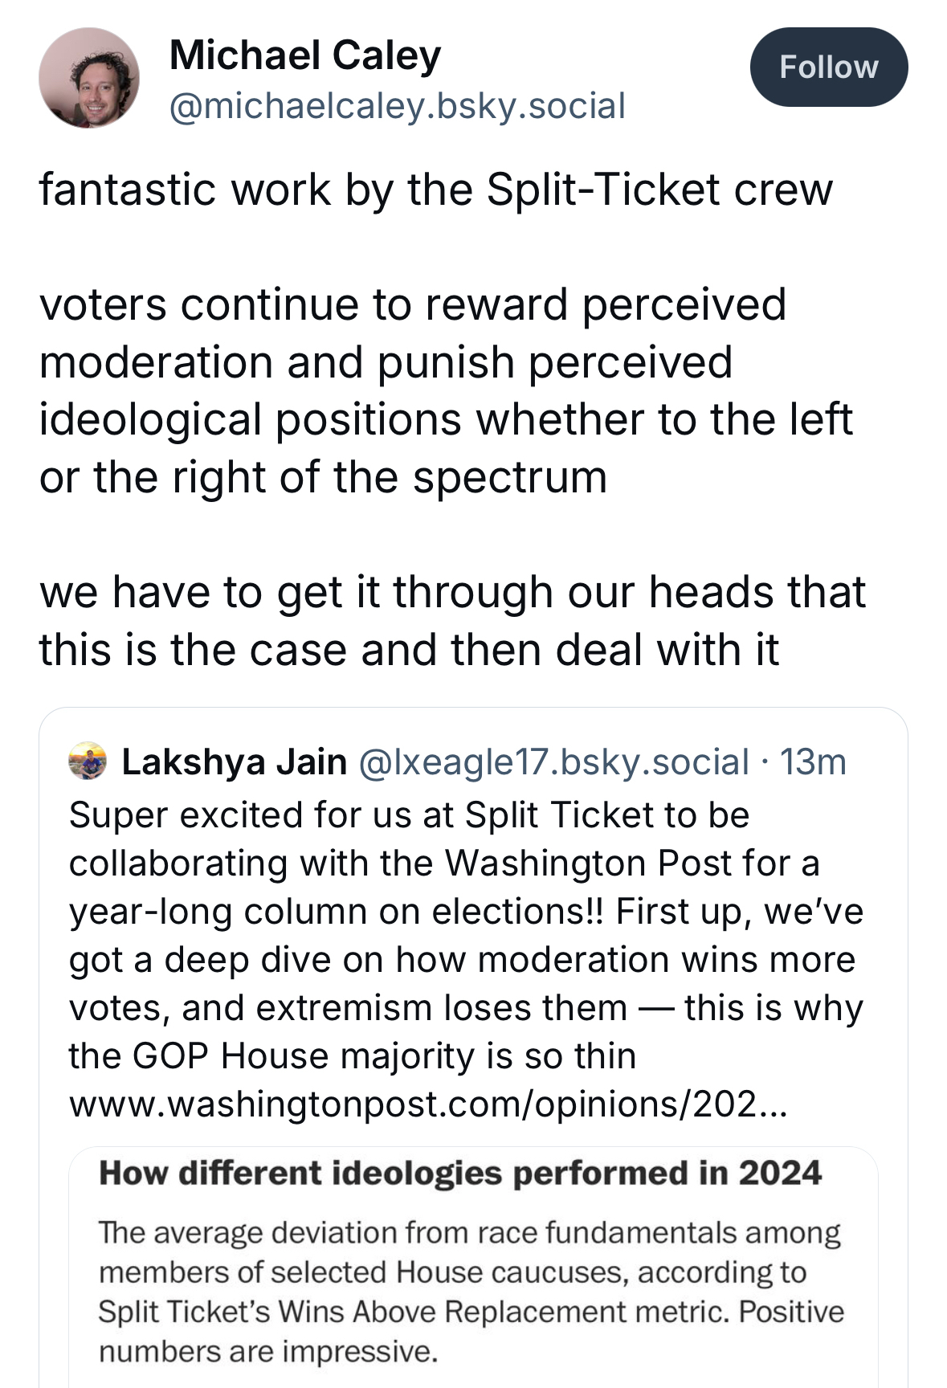Click the 'ideological positions whether to the left' line
The image size is (947, 1388).
pos(446,420)
